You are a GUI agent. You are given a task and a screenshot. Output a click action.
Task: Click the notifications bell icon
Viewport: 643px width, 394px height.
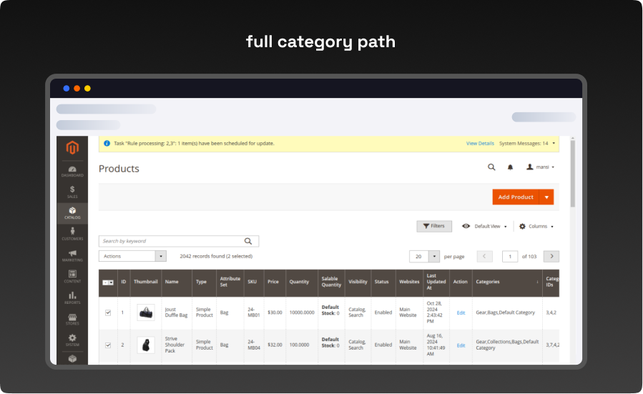pyautogui.click(x=510, y=167)
